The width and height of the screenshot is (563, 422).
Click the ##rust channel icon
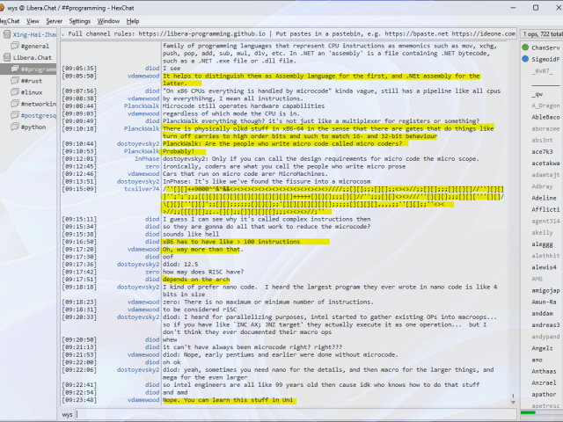pos(13,80)
